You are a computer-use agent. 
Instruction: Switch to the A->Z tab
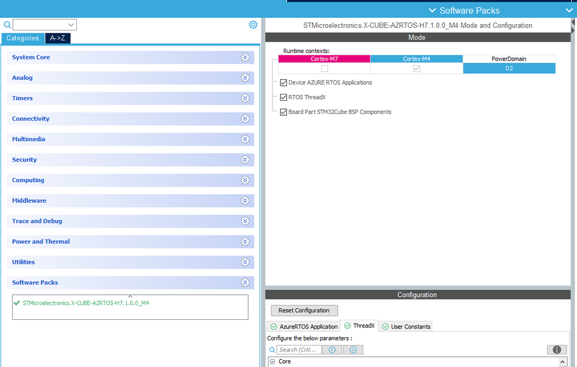coord(57,38)
